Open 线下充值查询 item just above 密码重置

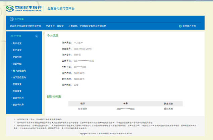19,77
